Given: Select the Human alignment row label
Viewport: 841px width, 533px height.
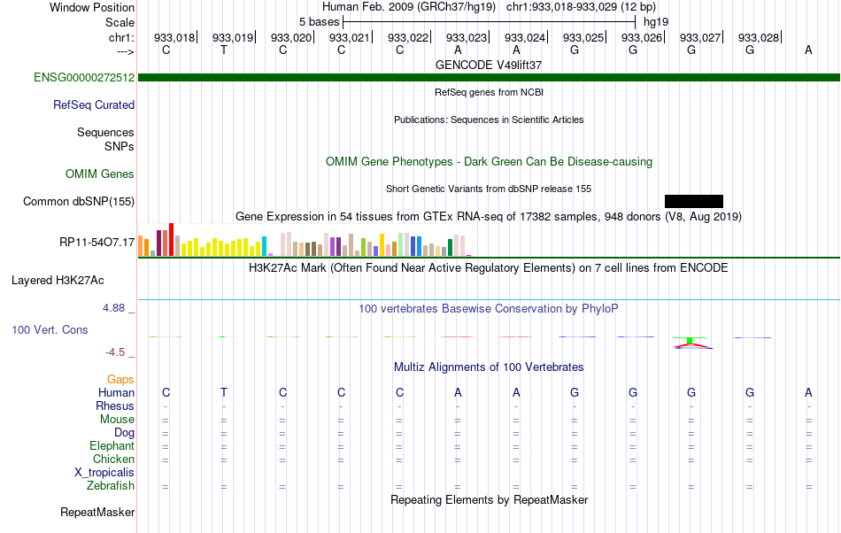Looking at the screenshot, I should pos(116,393).
